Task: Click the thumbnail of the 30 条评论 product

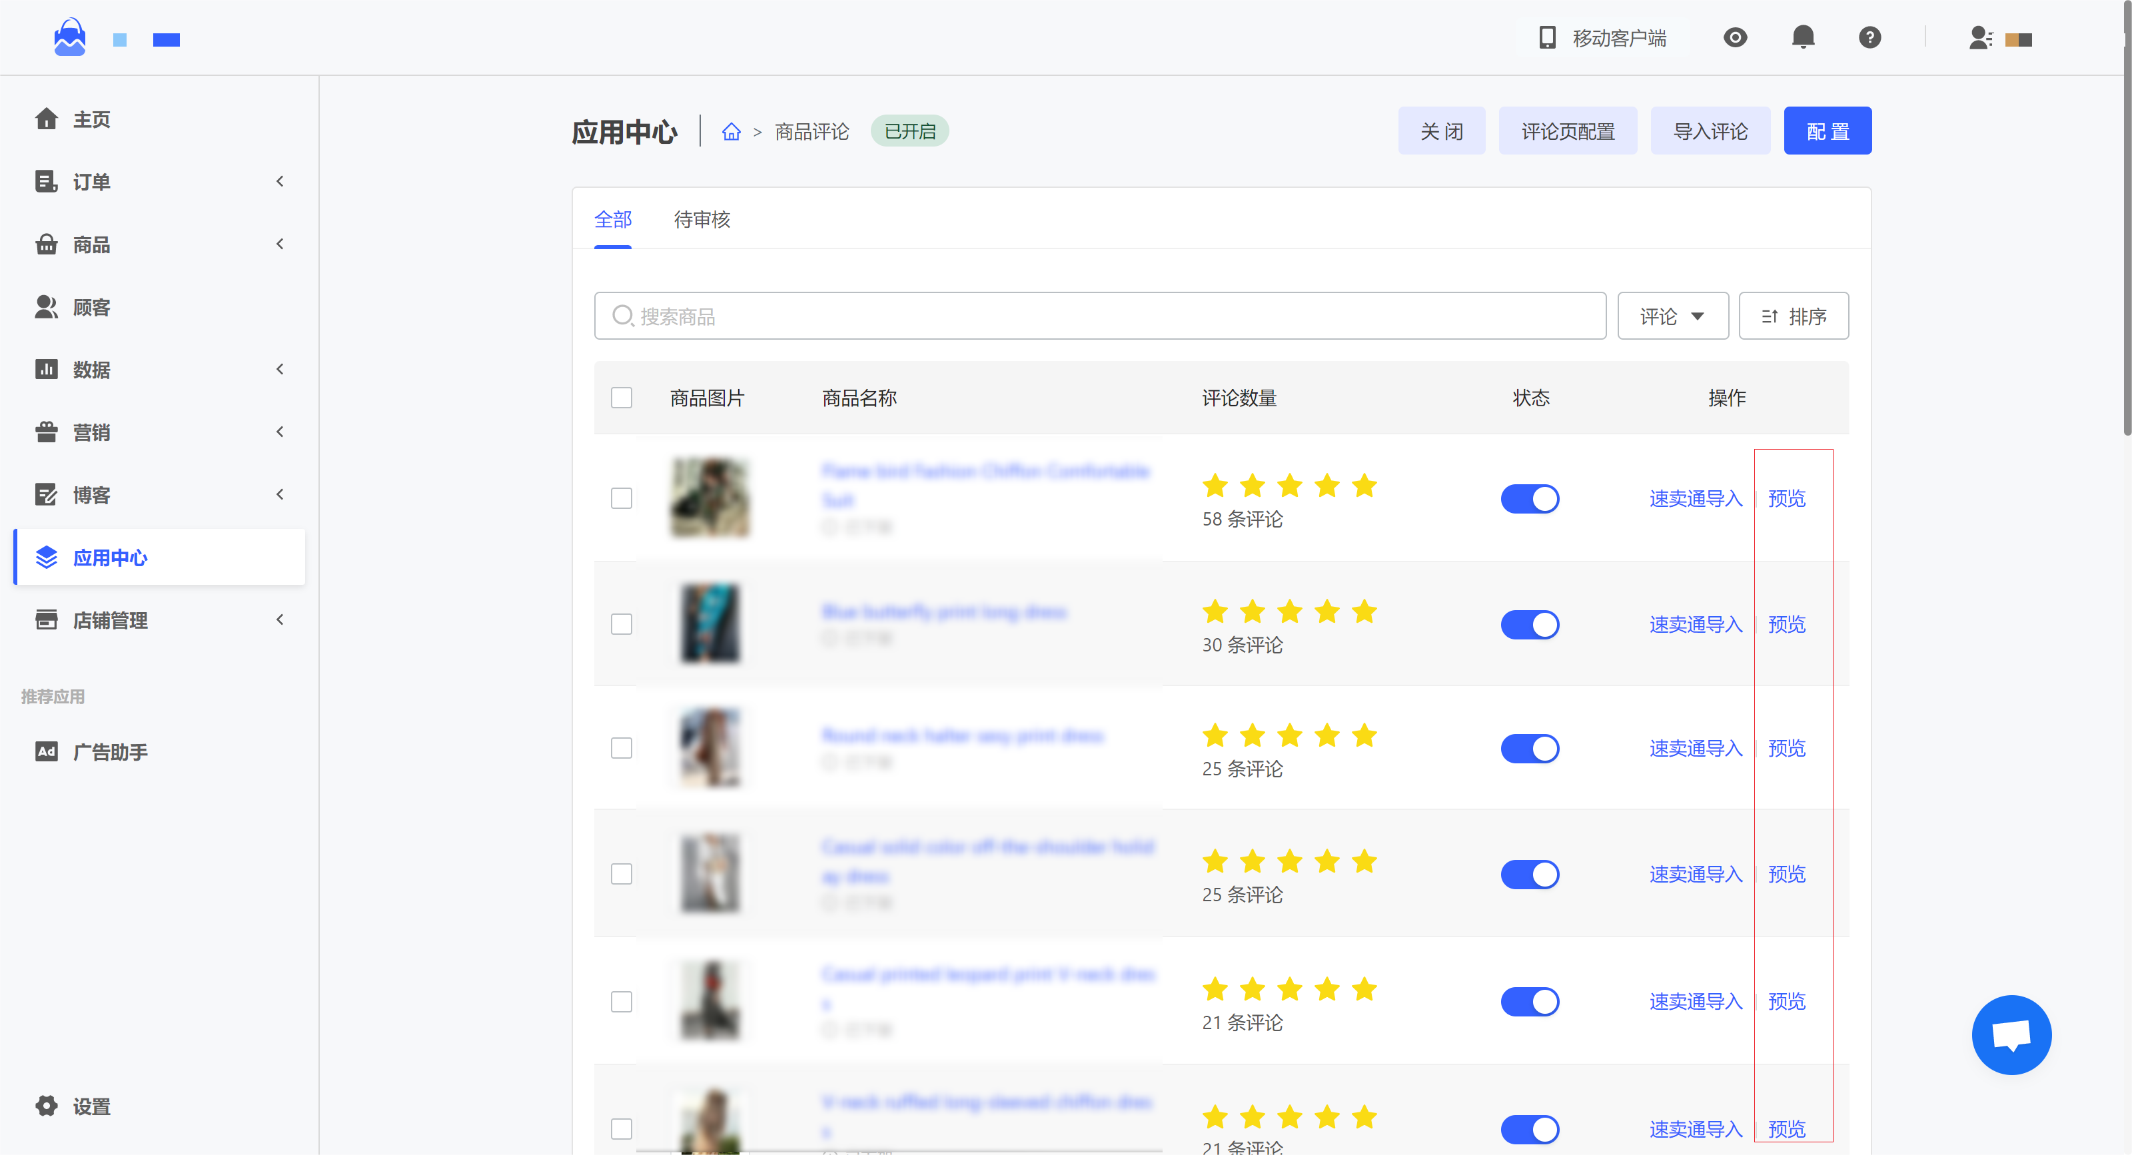Action: coord(710,624)
